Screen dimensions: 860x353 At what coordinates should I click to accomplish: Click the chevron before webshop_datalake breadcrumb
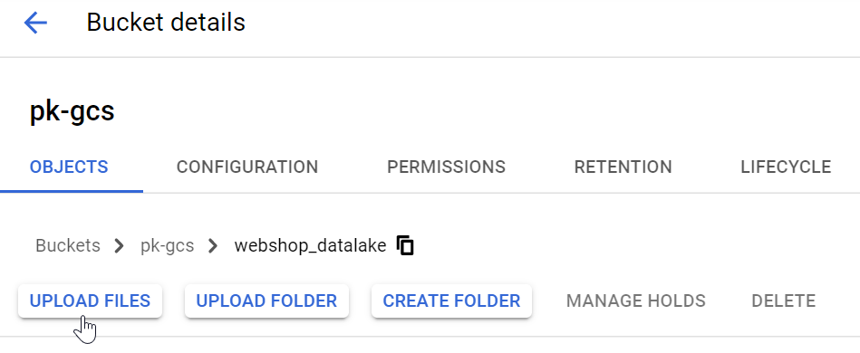click(x=213, y=246)
